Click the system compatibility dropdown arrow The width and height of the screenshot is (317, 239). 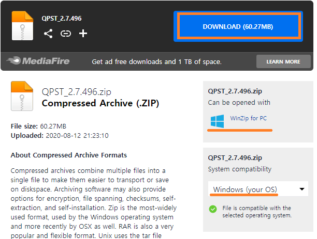[x=302, y=189]
